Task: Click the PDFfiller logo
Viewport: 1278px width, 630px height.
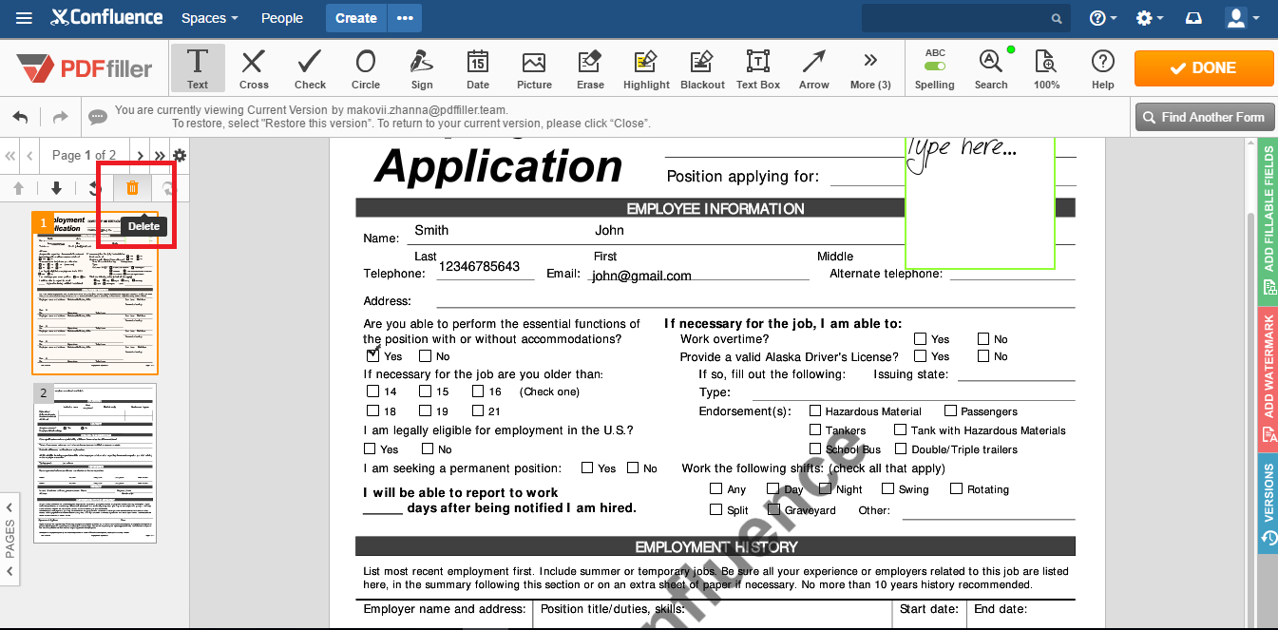Action: tap(84, 67)
